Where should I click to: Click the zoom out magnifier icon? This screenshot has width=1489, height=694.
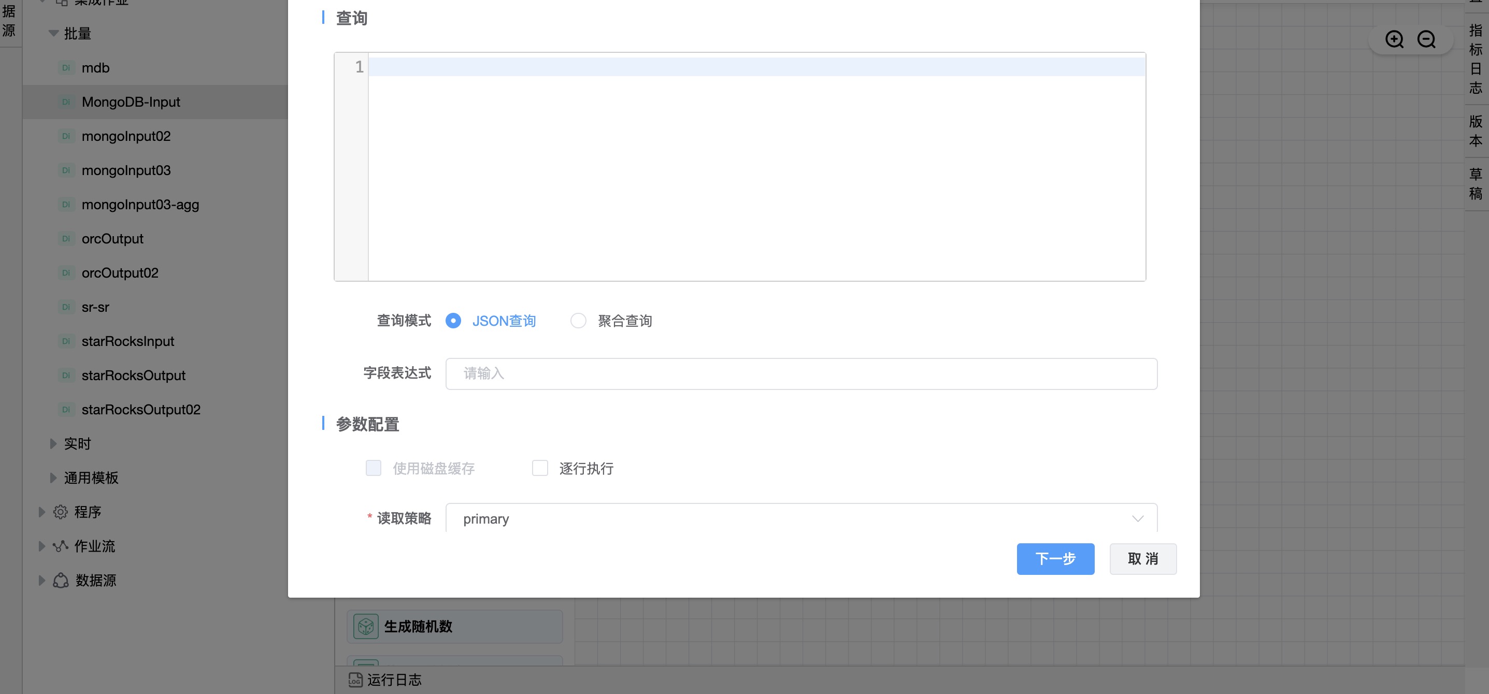1426,39
